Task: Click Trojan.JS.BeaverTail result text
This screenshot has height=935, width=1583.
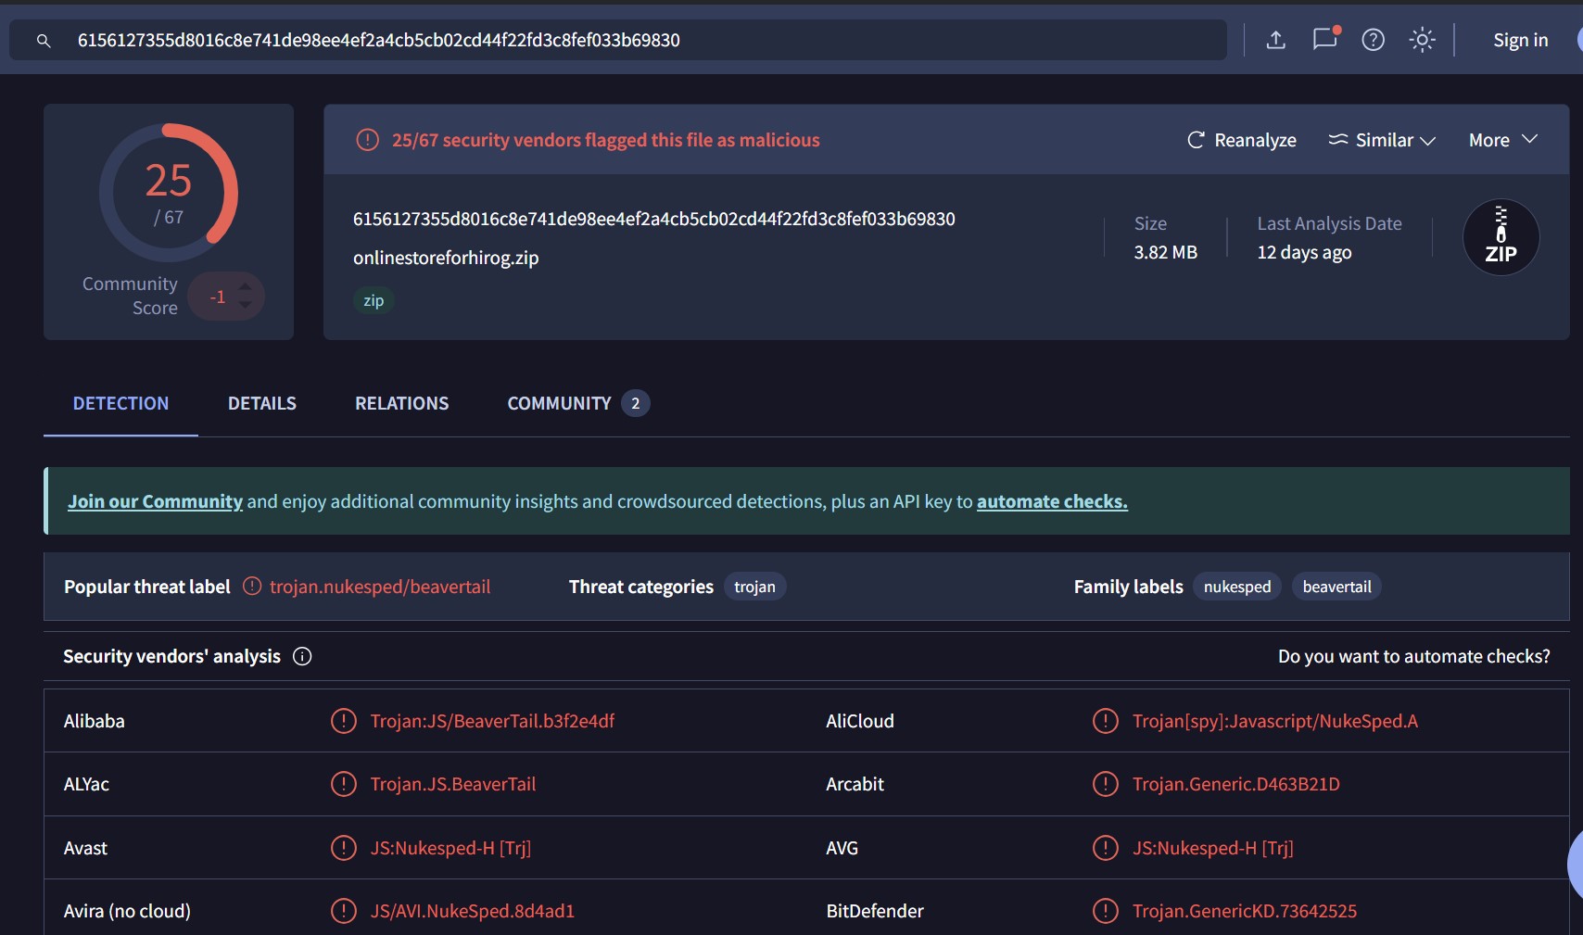Action: coord(453,784)
